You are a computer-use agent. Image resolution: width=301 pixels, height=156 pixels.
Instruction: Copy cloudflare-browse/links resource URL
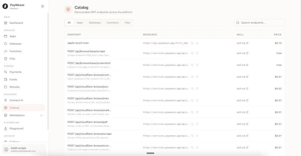click(x=192, y=100)
